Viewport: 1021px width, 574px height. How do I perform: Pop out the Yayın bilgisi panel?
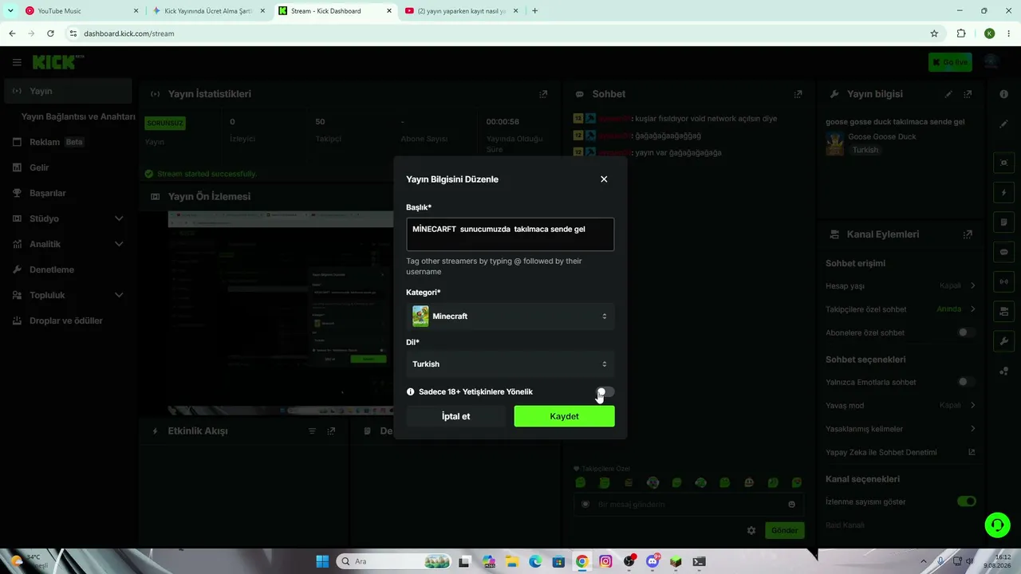click(968, 94)
